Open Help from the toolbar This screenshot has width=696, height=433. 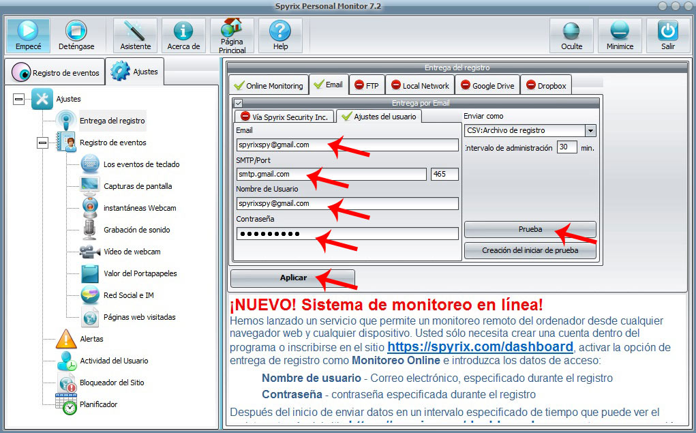tap(280, 35)
